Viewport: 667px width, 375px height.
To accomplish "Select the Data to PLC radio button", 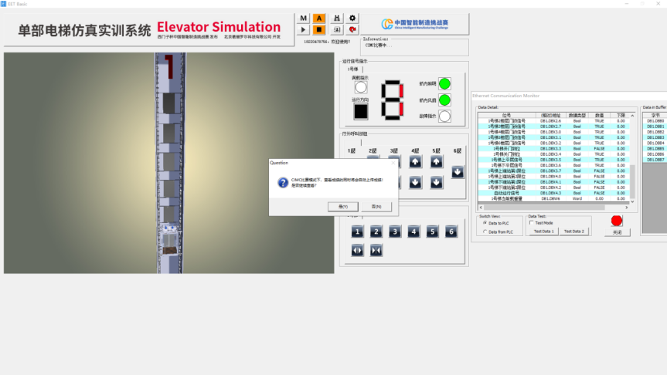I will tap(485, 223).
